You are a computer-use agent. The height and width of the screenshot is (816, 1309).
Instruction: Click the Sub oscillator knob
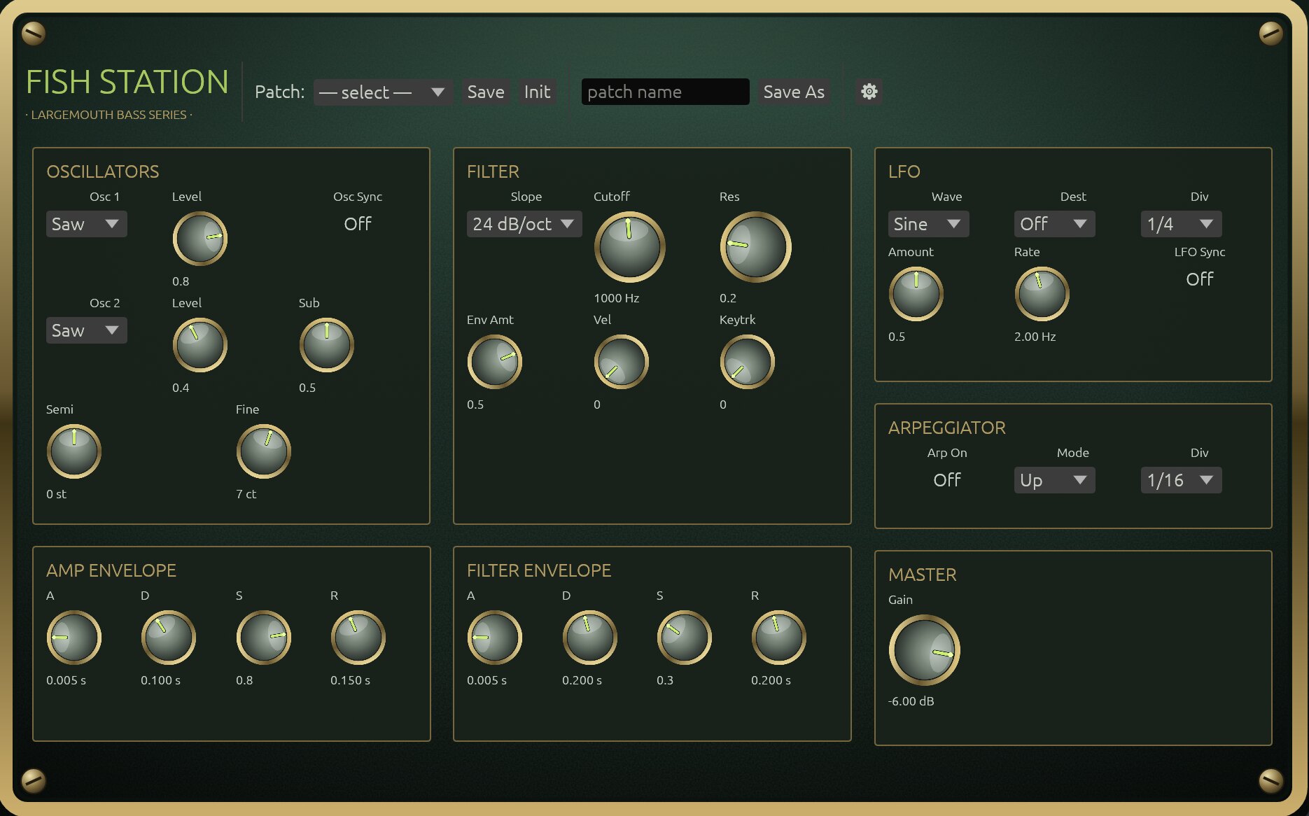(x=326, y=345)
